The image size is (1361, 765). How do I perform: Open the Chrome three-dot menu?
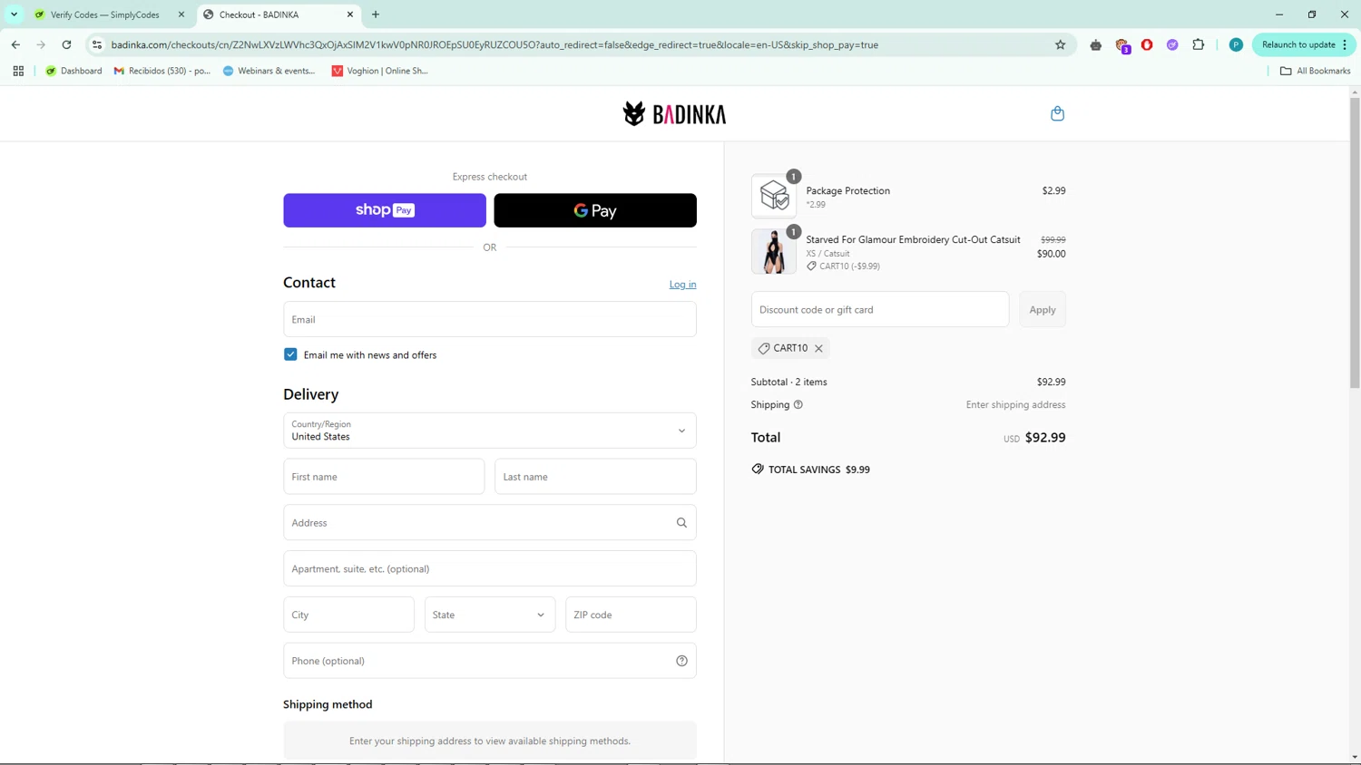(x=1346, y=44)
